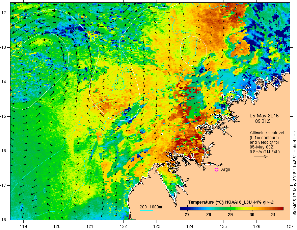Viewport: 297px width, 230px height.
Task: Click the longitude axis label '127'
Action: 290,226
